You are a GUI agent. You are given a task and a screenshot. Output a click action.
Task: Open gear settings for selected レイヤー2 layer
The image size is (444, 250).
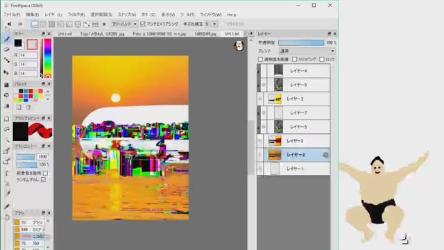pos(325,155)
